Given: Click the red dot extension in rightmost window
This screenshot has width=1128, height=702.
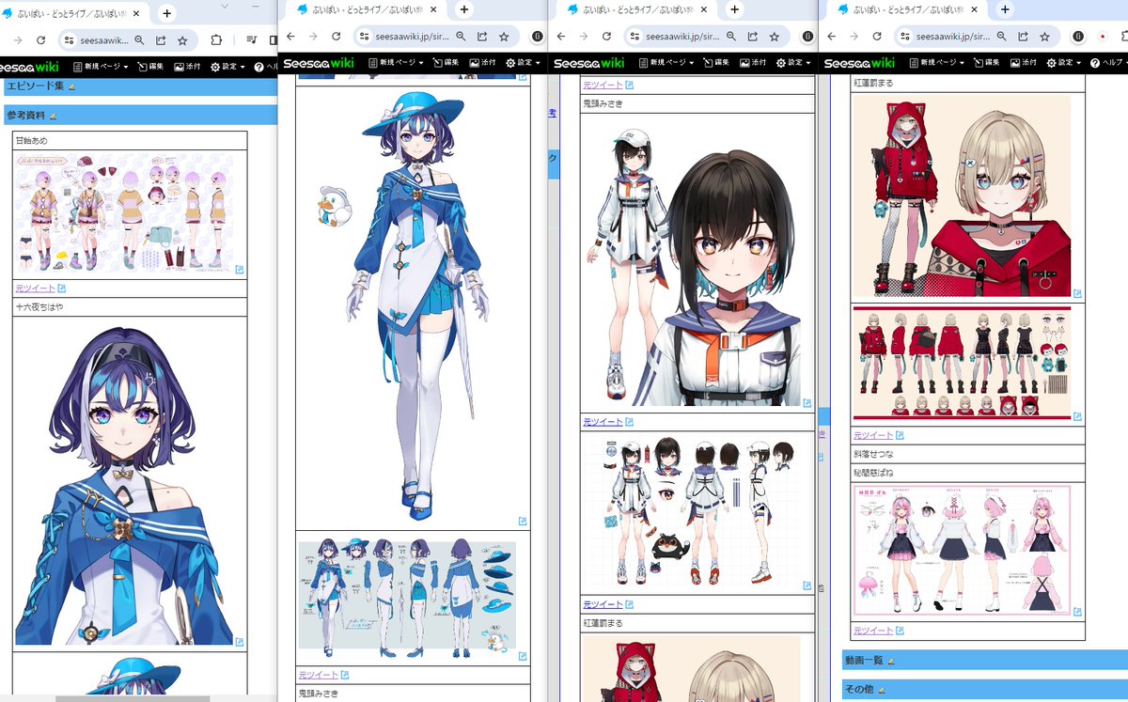Looking at the screenshot, I should (x=1103, y=37).
